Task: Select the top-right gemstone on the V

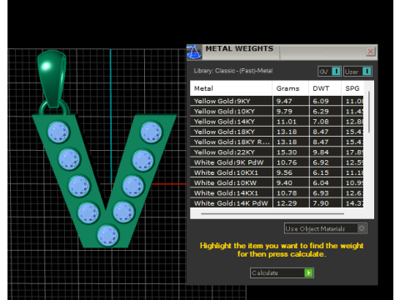Action: [151, 132]
